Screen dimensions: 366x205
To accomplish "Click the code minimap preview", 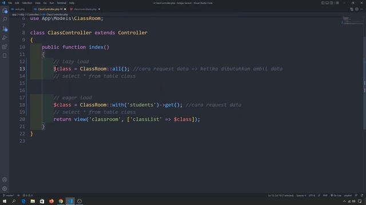I will pos(352,20).
